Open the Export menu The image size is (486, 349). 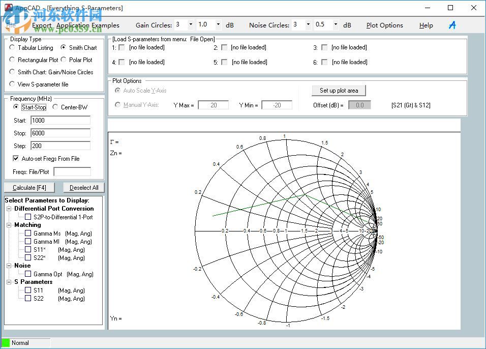tap(42, 25)
